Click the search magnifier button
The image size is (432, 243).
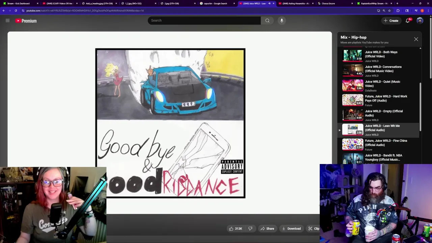[x=267, y=21]
